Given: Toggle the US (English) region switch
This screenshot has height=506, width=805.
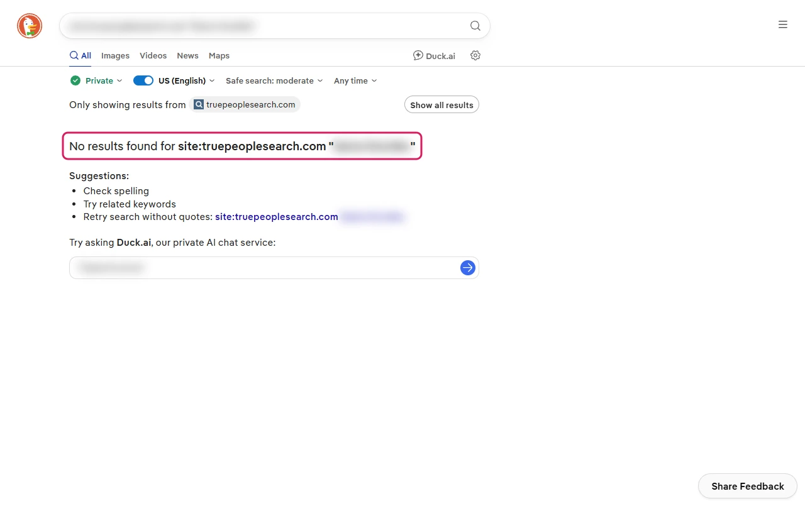Looking at the screenshot, I should tap(143, 80).
